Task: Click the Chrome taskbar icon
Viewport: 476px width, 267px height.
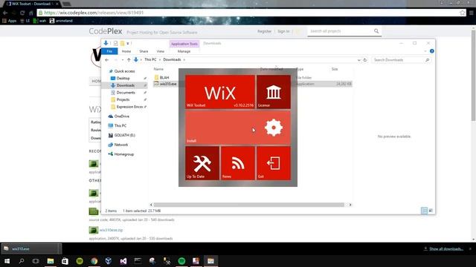Action: coord(94,261)
